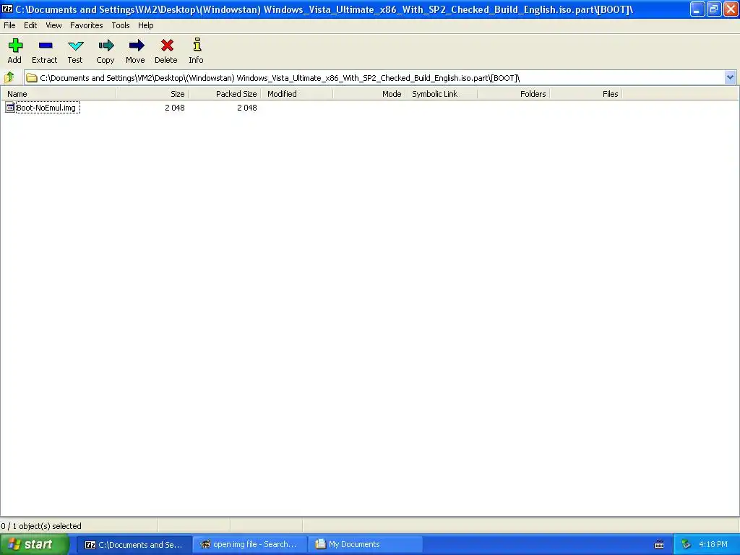This screenshot has height=555, width=740.
Task: Switch to 7-Zip taskbar button
Action: [x=134, y=545]
